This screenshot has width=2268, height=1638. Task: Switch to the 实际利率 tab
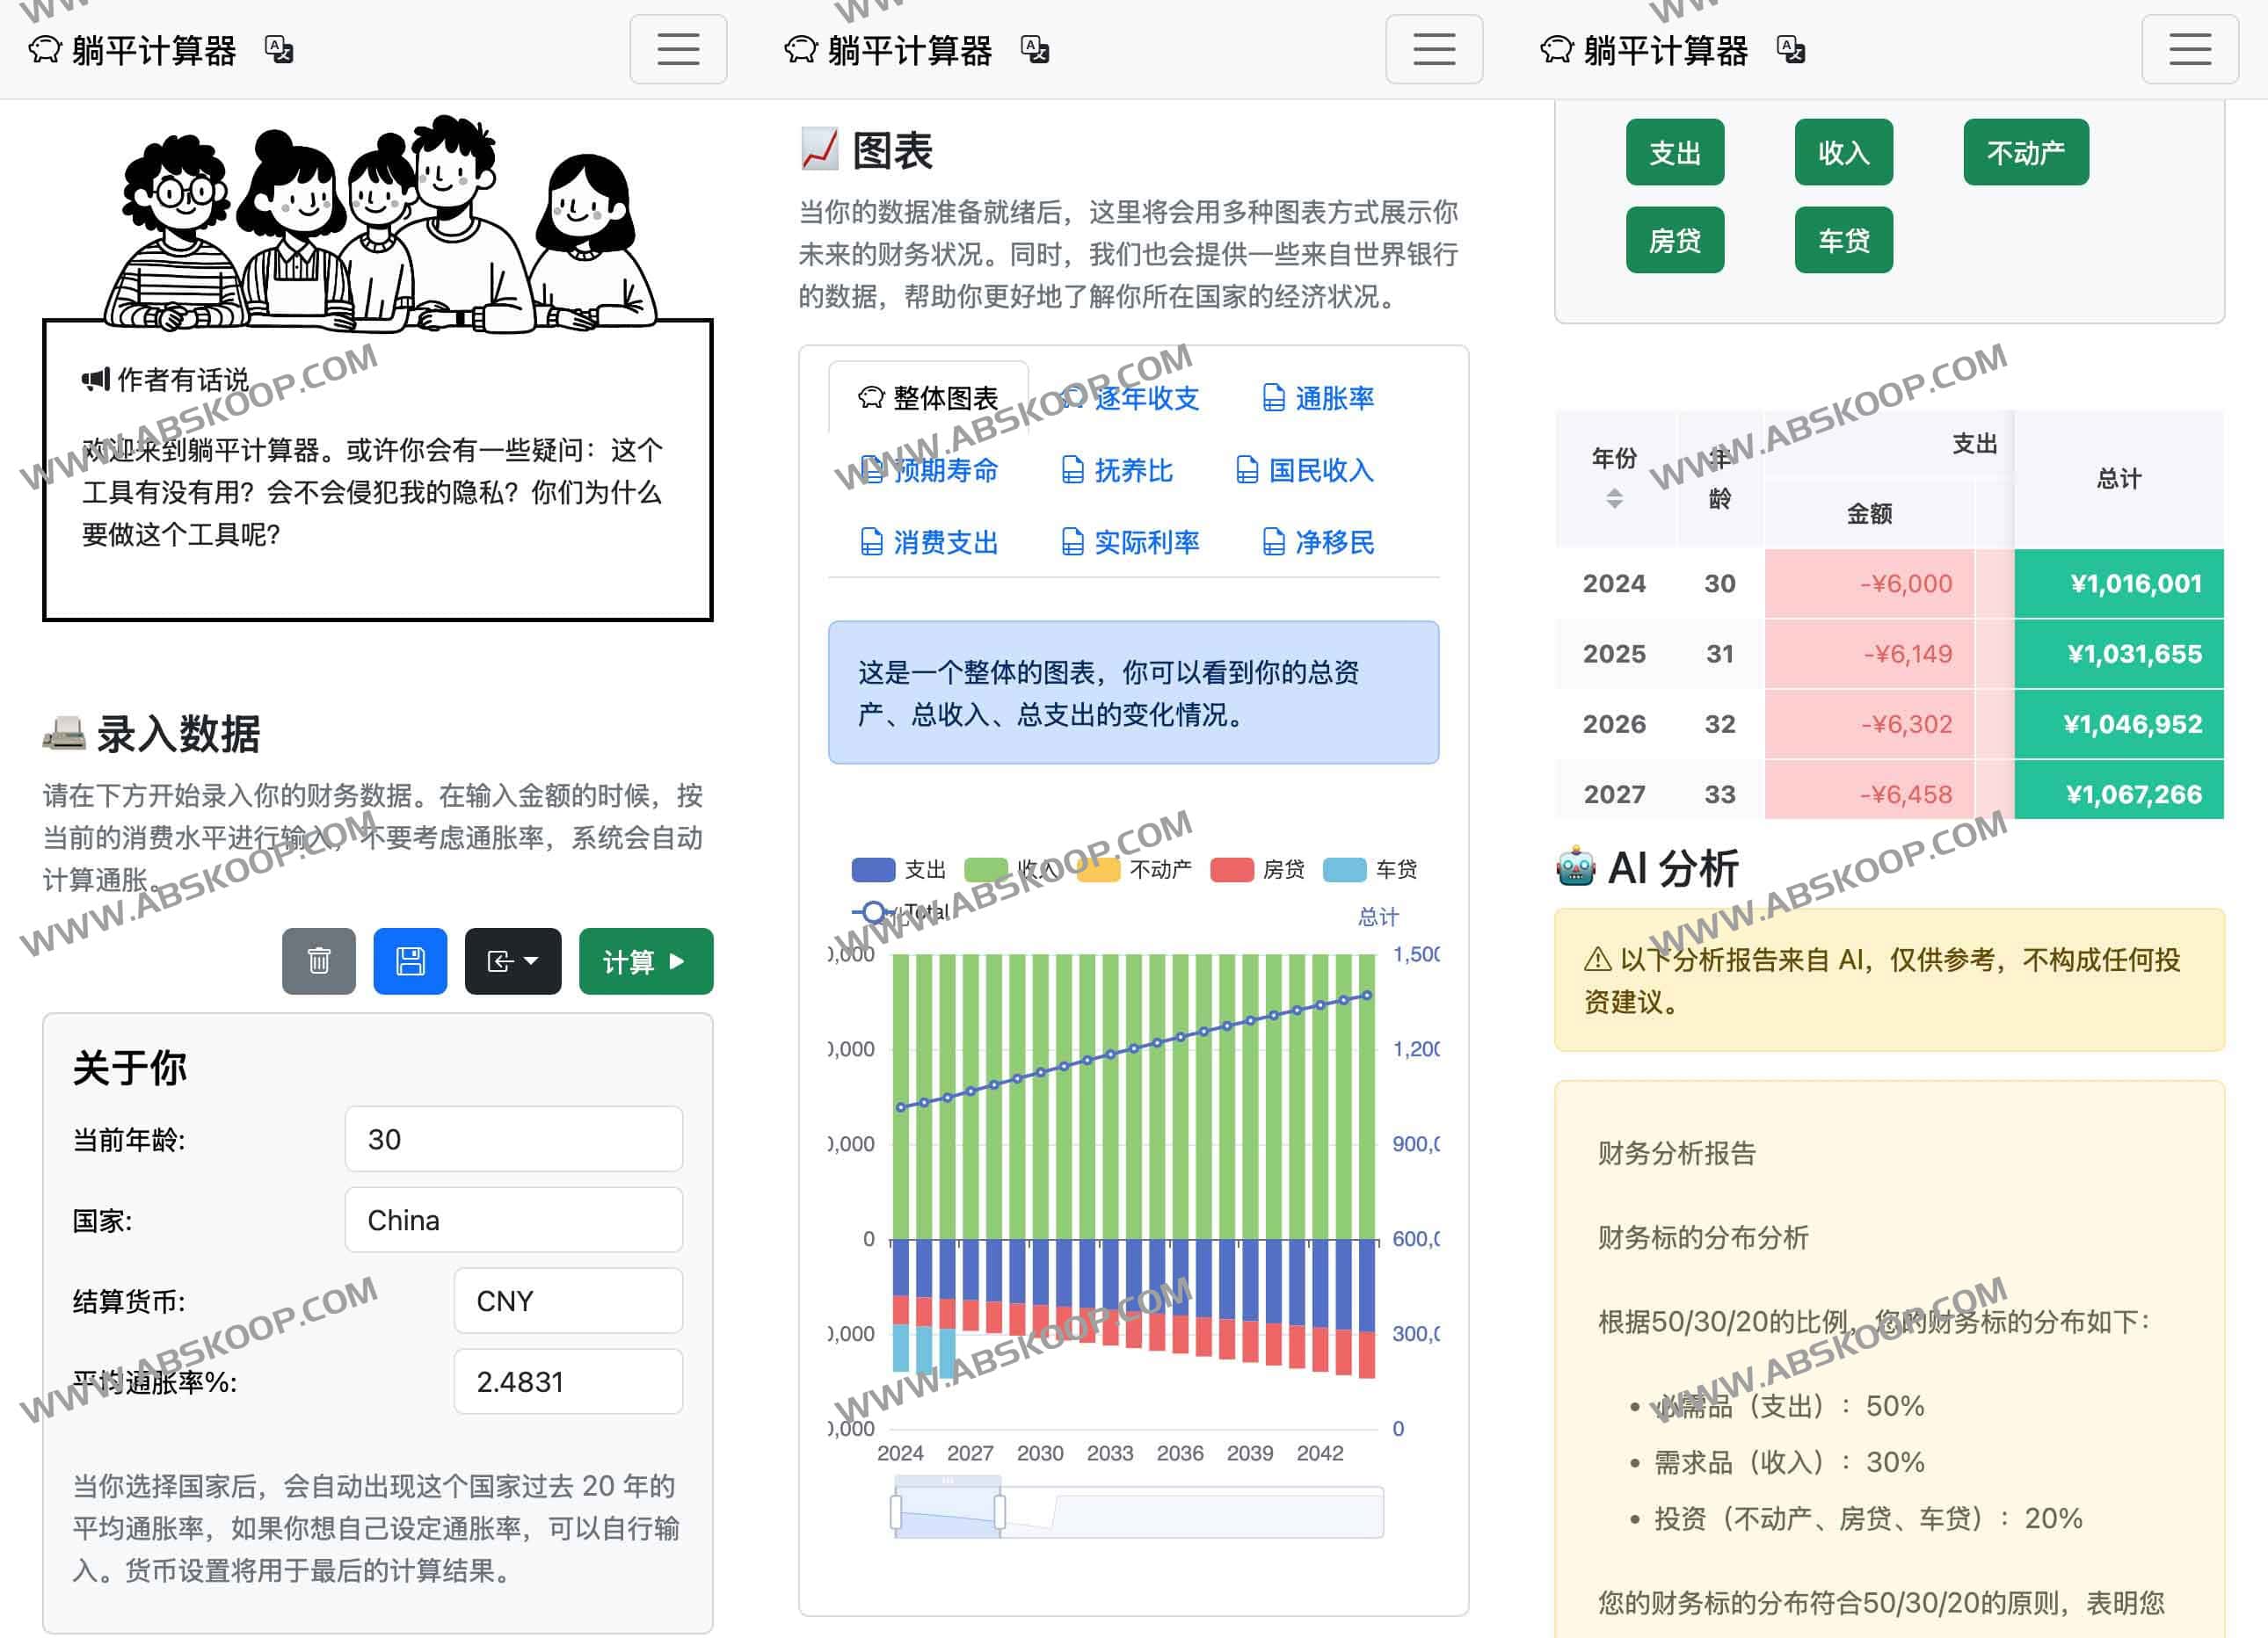point(1129,541)
